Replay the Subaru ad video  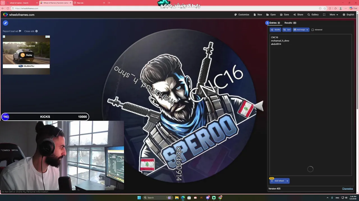(26, 55)
